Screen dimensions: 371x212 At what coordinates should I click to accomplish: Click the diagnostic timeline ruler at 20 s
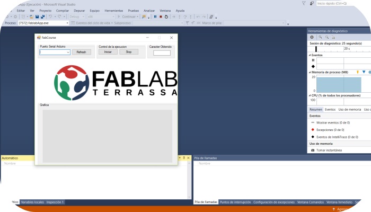[347, 49]
